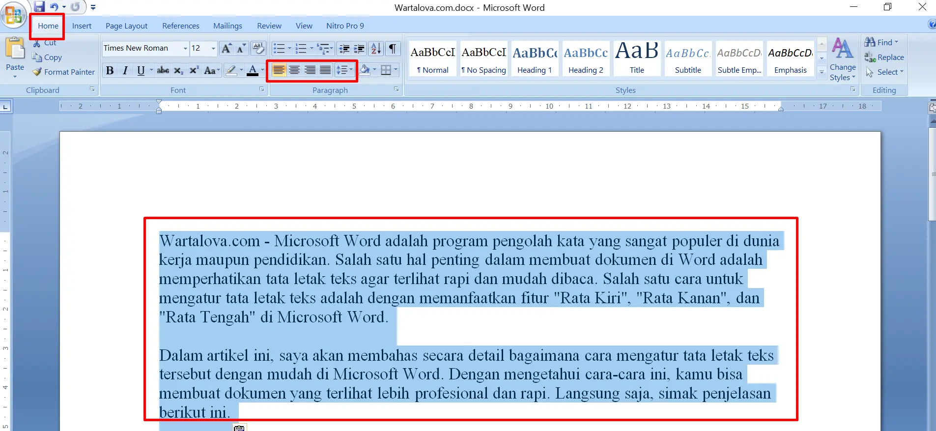Apply the Heading 2 style

pyautogui.click(x=586, y=58)
